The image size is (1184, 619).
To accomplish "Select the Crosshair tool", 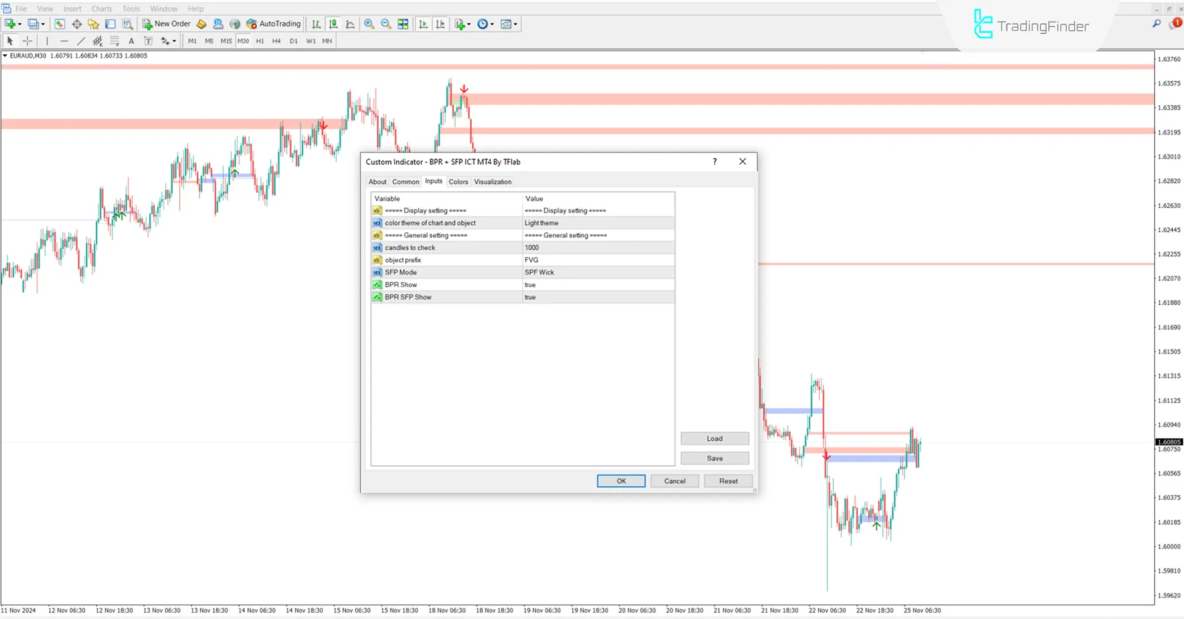I will tap(27, 41).
